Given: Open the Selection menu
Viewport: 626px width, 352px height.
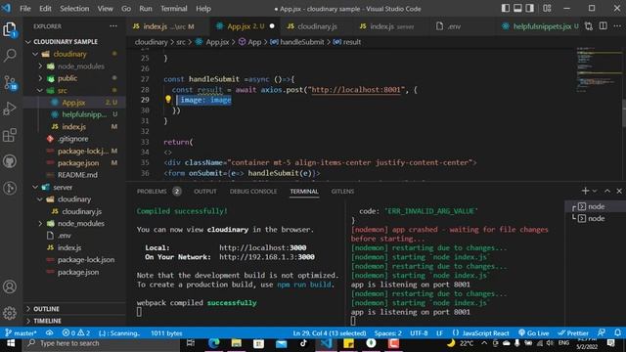Looking at the screenshot, I should (74, 9).
